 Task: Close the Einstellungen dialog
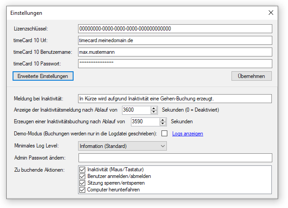point(271,13)
